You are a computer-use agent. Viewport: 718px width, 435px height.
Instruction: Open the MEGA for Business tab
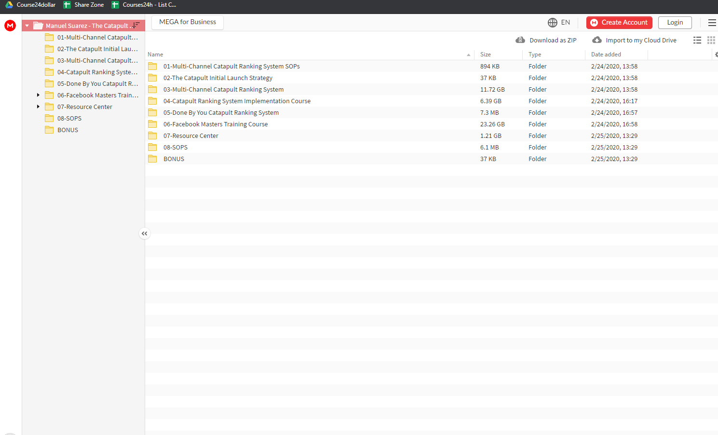(x=188, y=22)
